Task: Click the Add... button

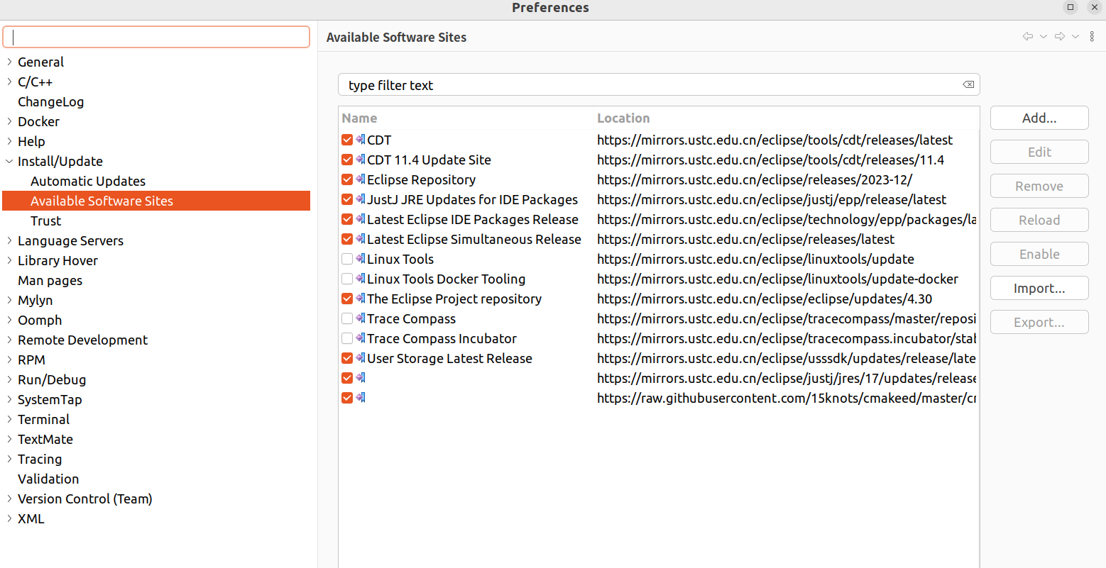Action: (x=1039, y=118)
